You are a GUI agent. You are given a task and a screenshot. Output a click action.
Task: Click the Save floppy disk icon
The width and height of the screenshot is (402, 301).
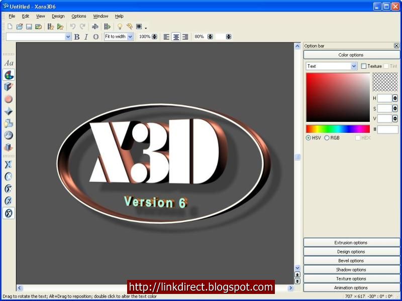[29, 27]
